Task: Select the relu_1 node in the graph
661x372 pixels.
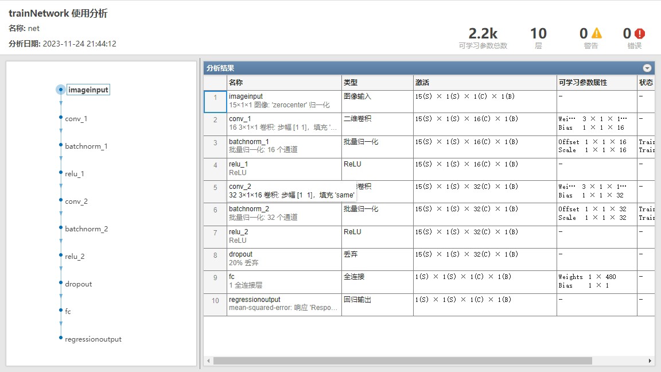Action: 75,173
